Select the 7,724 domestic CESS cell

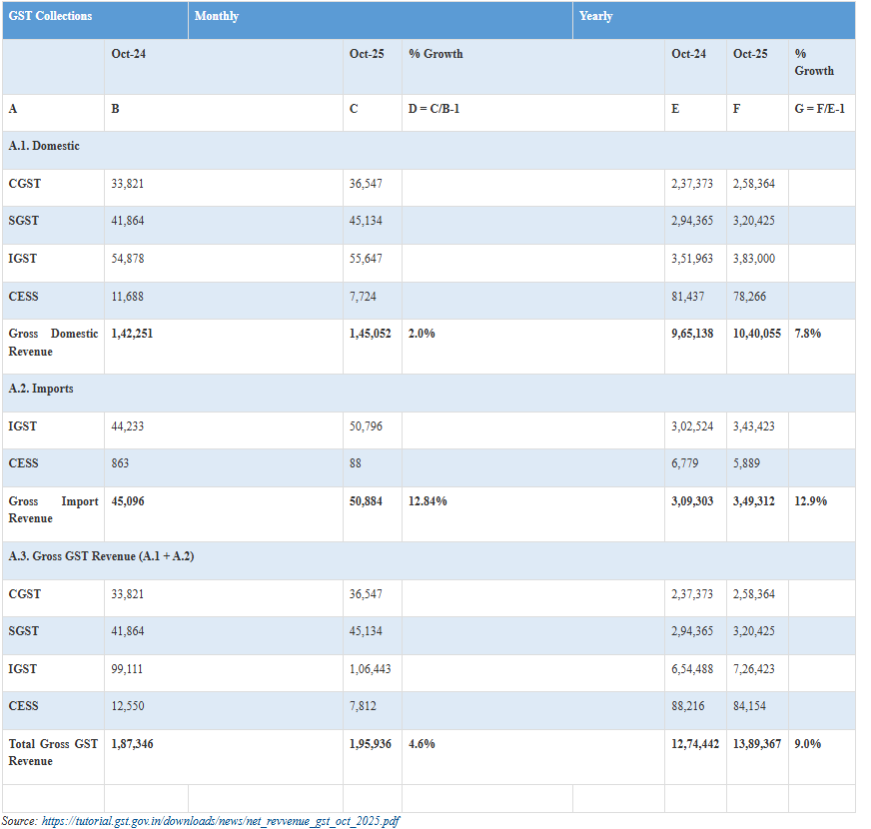pos(363,297)
